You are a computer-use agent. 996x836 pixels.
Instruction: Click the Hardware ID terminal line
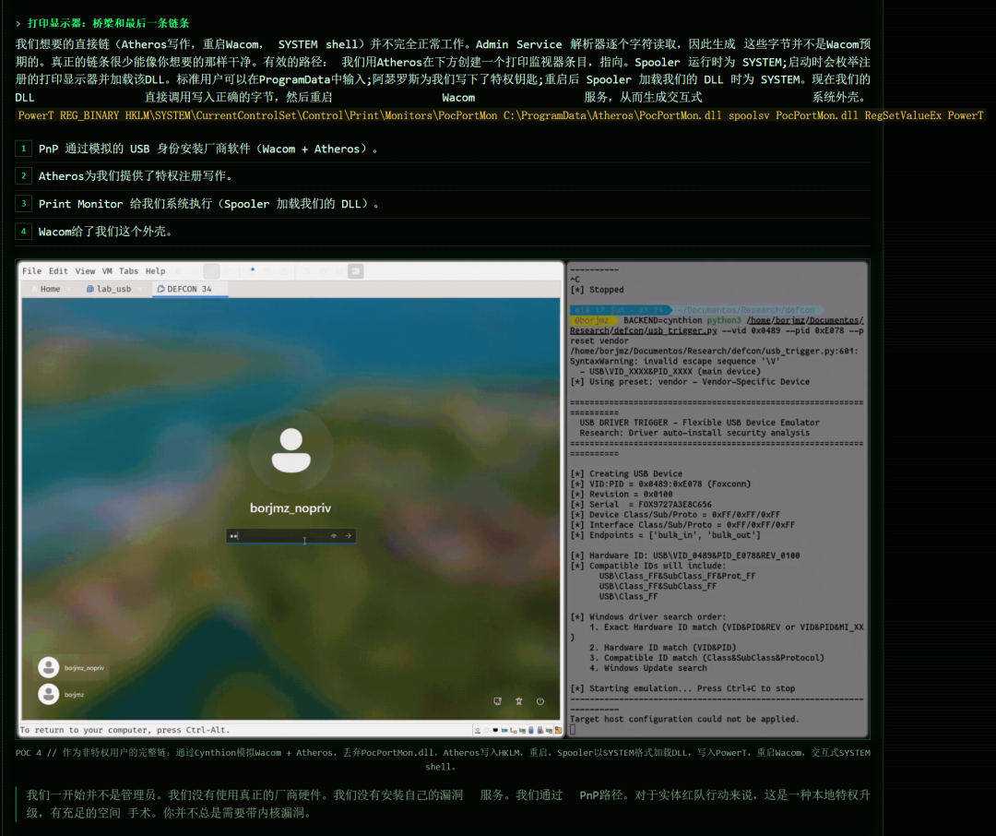pyautogui.click(x=684, y=555)
